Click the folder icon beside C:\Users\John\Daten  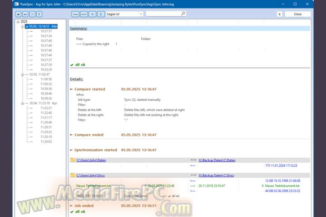tap(72, 160)
